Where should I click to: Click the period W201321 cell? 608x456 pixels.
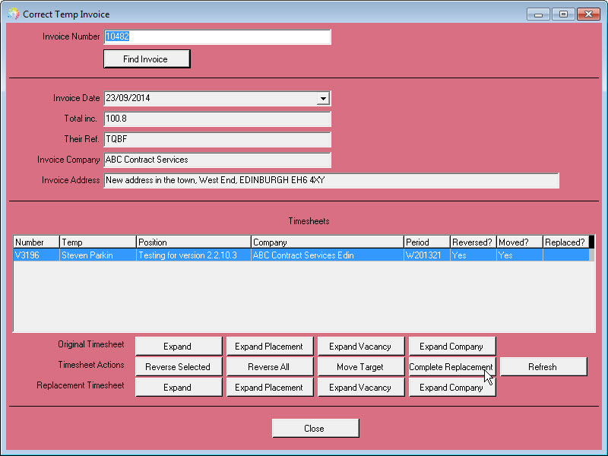coord(427,255)
